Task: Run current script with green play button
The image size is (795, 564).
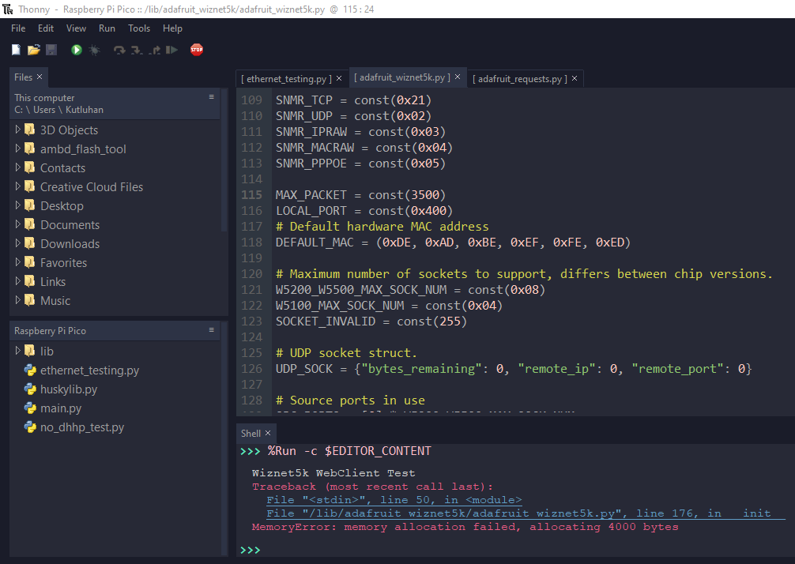Action: [x=77, y=50]
